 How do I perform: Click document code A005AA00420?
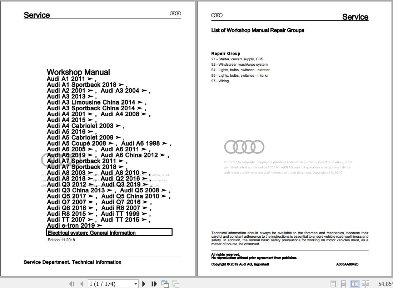[x=347, y=264]
